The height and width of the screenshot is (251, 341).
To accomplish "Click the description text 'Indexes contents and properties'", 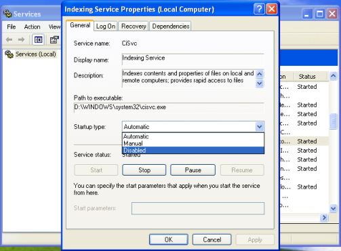I will pyautogui.click(x=163, y=73).
